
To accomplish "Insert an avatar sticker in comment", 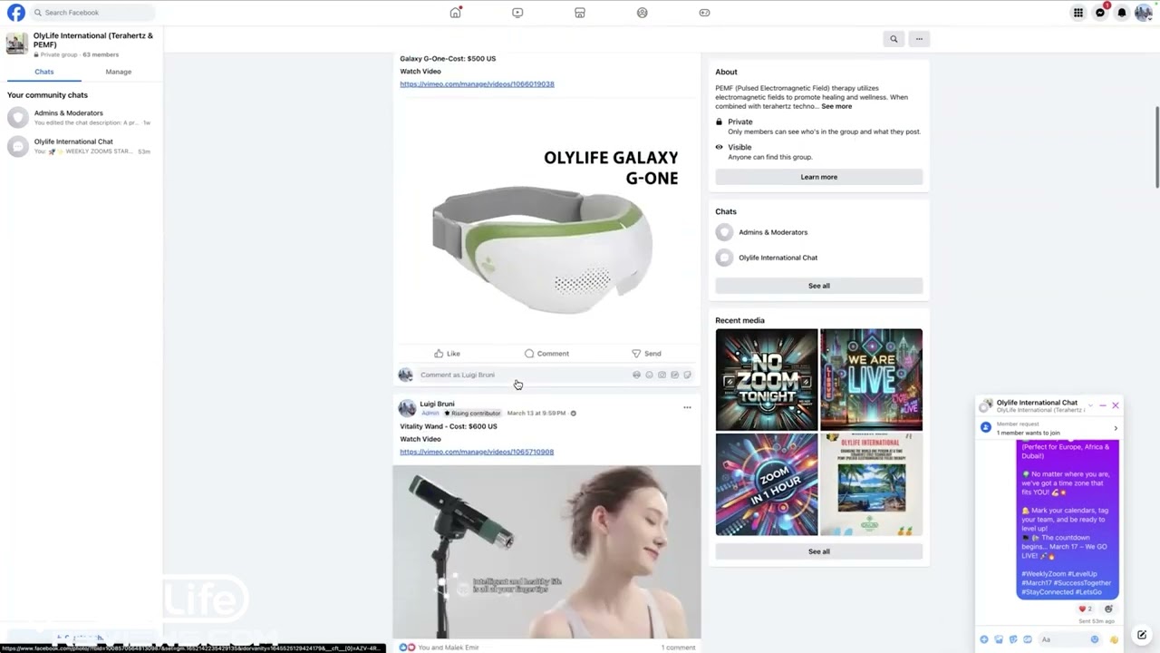I will pos(636,375).
